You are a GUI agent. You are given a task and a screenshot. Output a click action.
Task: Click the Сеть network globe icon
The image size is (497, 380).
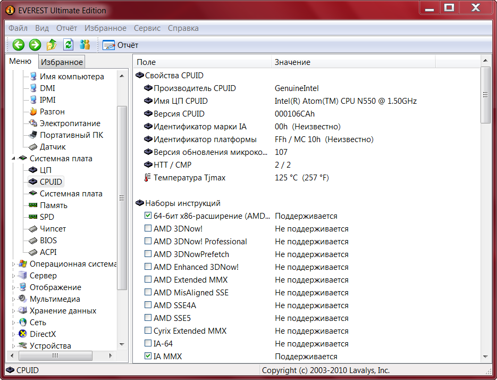click(23, 322)
